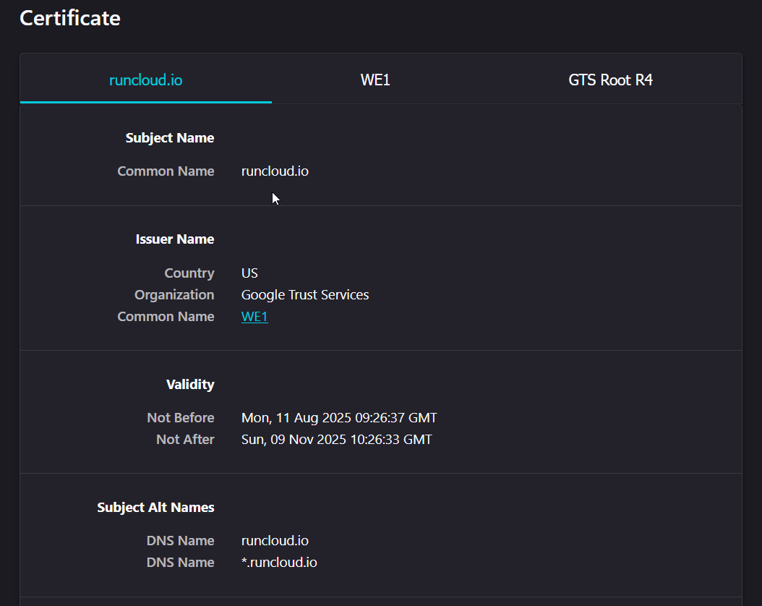762x606 pixels.
Task: Click the Certificate page heading
Action: (x=70, y=18)
